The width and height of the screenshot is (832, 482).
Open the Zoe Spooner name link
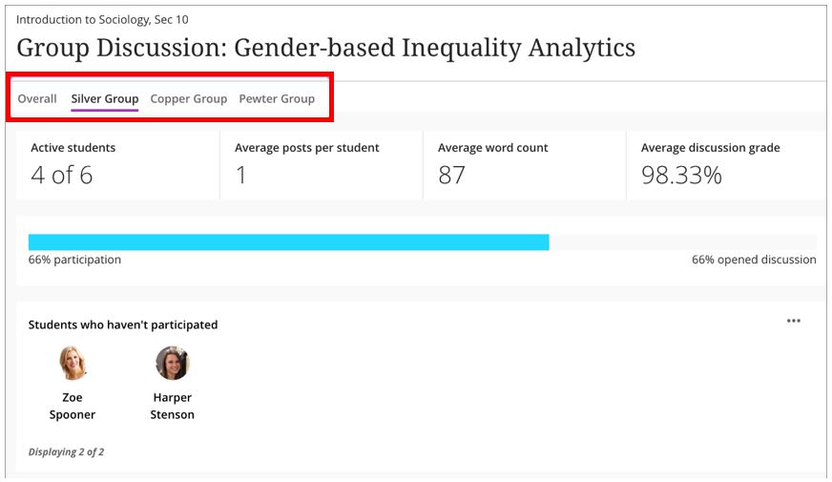coord(73,406)
